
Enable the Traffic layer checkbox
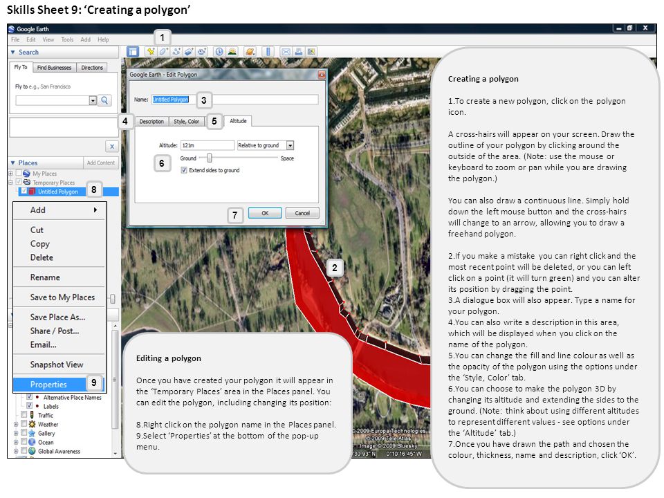coord(24,415)
